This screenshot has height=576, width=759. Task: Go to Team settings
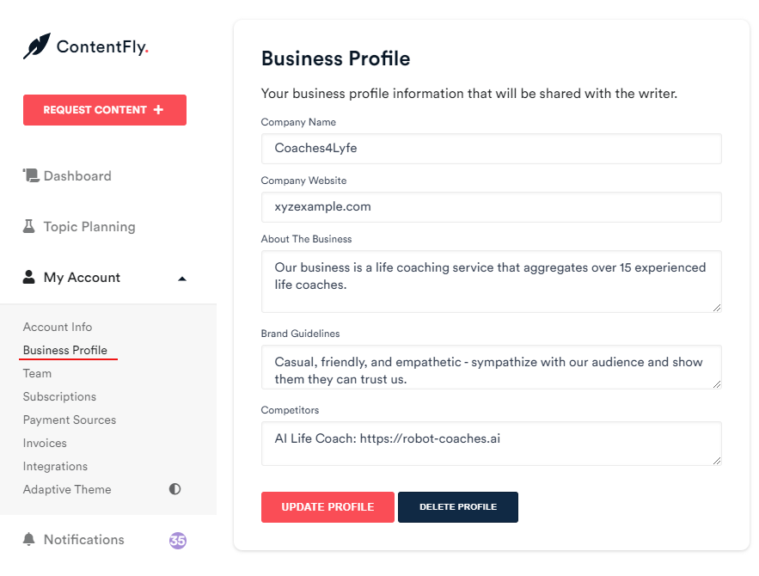[x=37, y=373]
